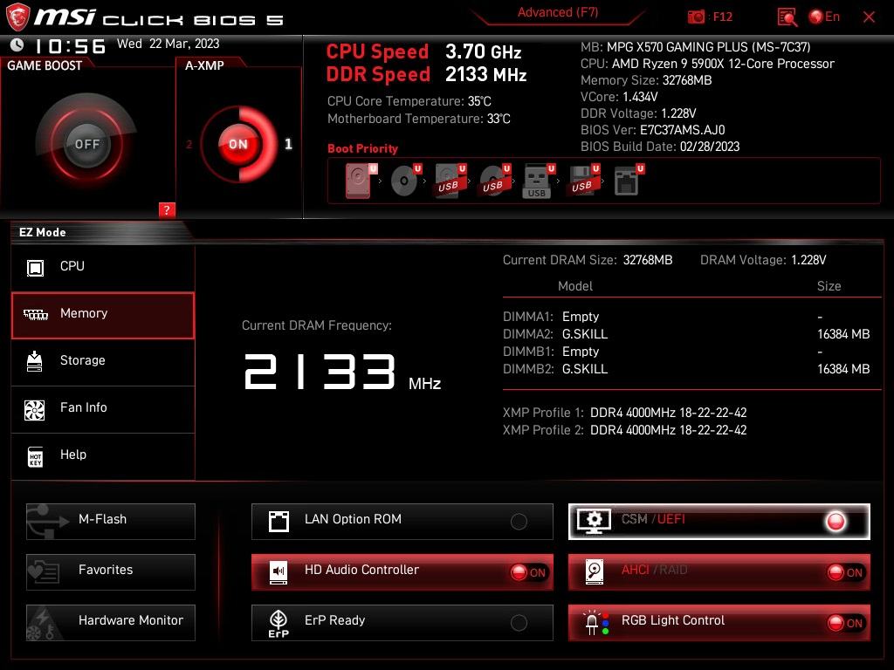Take a screenshot with the F12 camera icon
894x670 pixels.
[x=696, y=17]
